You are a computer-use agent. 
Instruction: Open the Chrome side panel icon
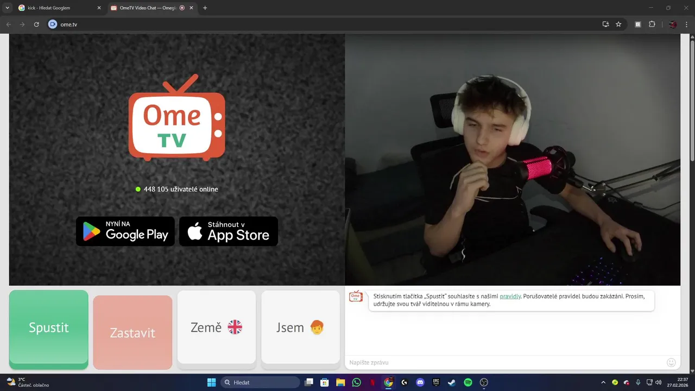click(638, 24)
